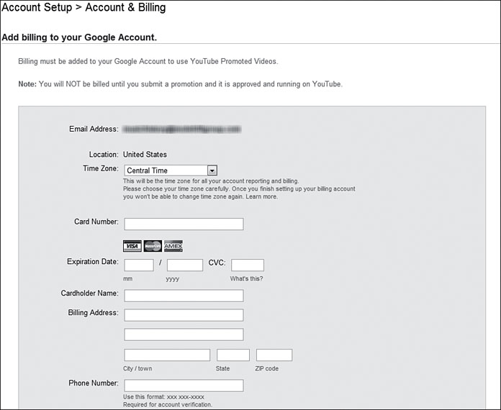Open the Learn more link

[261, 196]
